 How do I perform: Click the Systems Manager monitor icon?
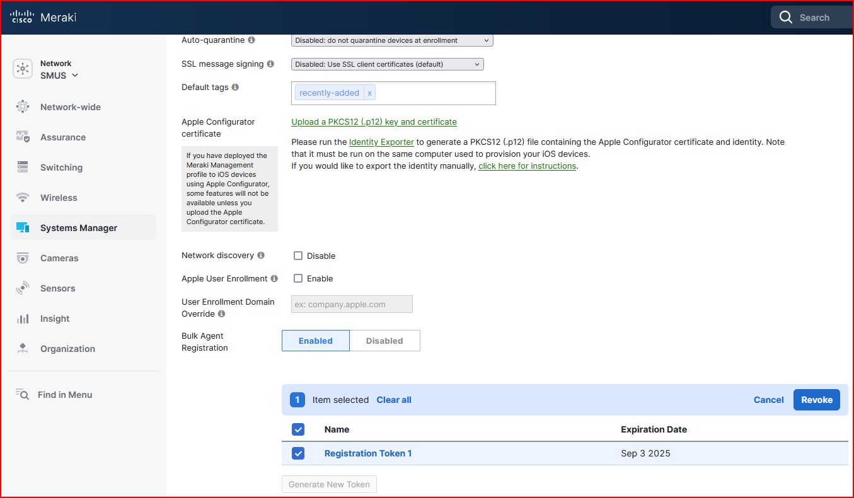(23, 228)
